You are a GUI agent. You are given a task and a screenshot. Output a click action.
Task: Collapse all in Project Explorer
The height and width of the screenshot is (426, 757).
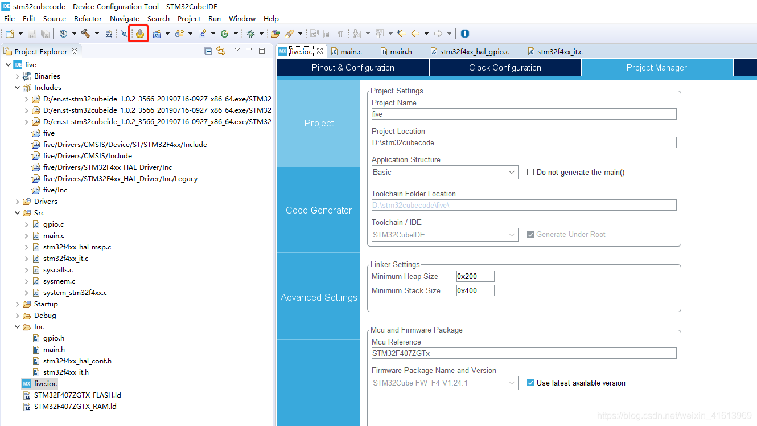208,51
